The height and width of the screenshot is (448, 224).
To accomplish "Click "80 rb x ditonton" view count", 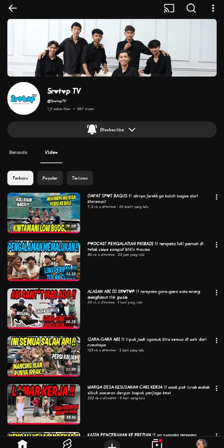I will (x=101, y=255).
